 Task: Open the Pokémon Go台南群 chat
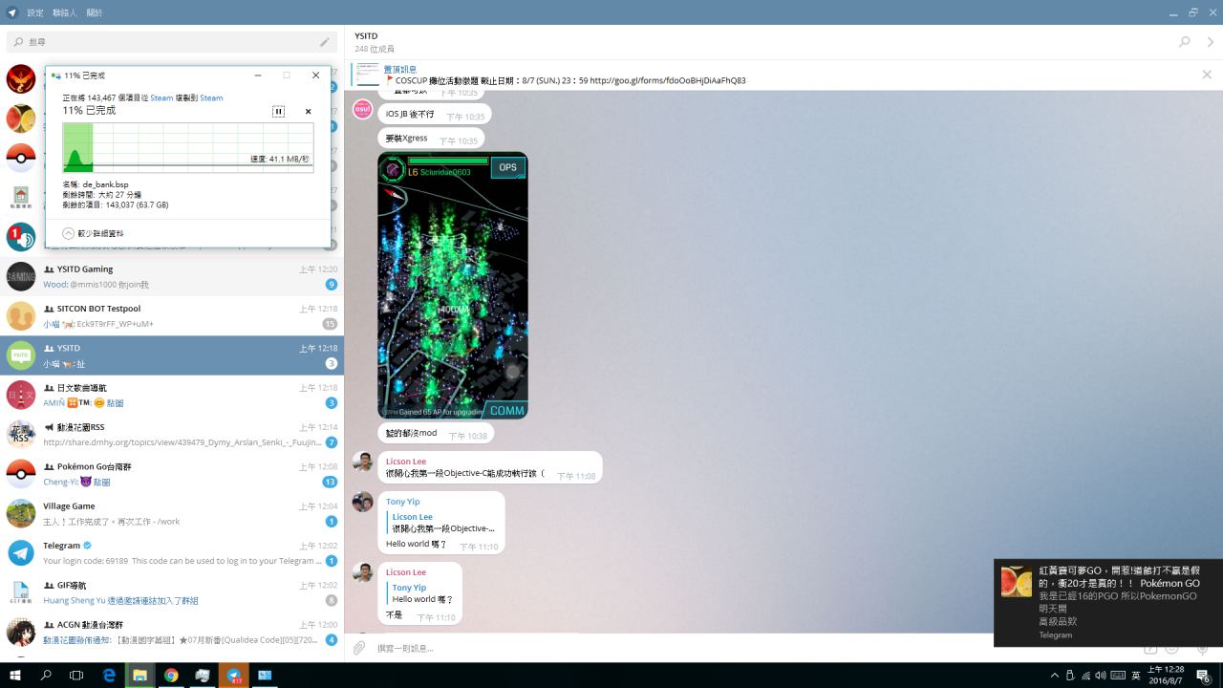coord(172,474)
